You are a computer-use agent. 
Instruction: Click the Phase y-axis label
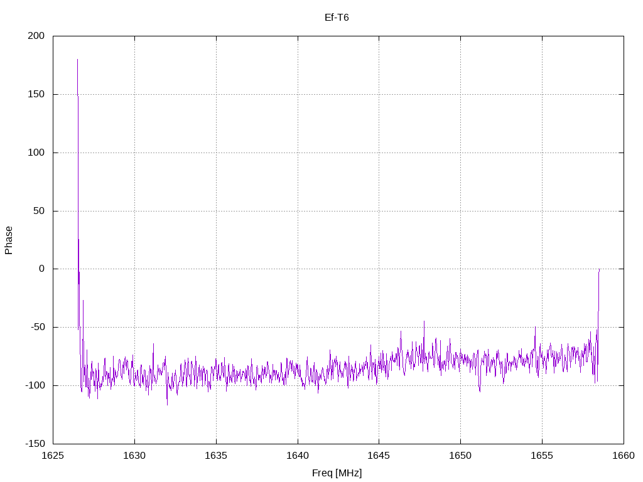9,240
